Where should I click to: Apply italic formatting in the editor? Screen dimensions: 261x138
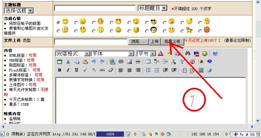click(68, 70)
